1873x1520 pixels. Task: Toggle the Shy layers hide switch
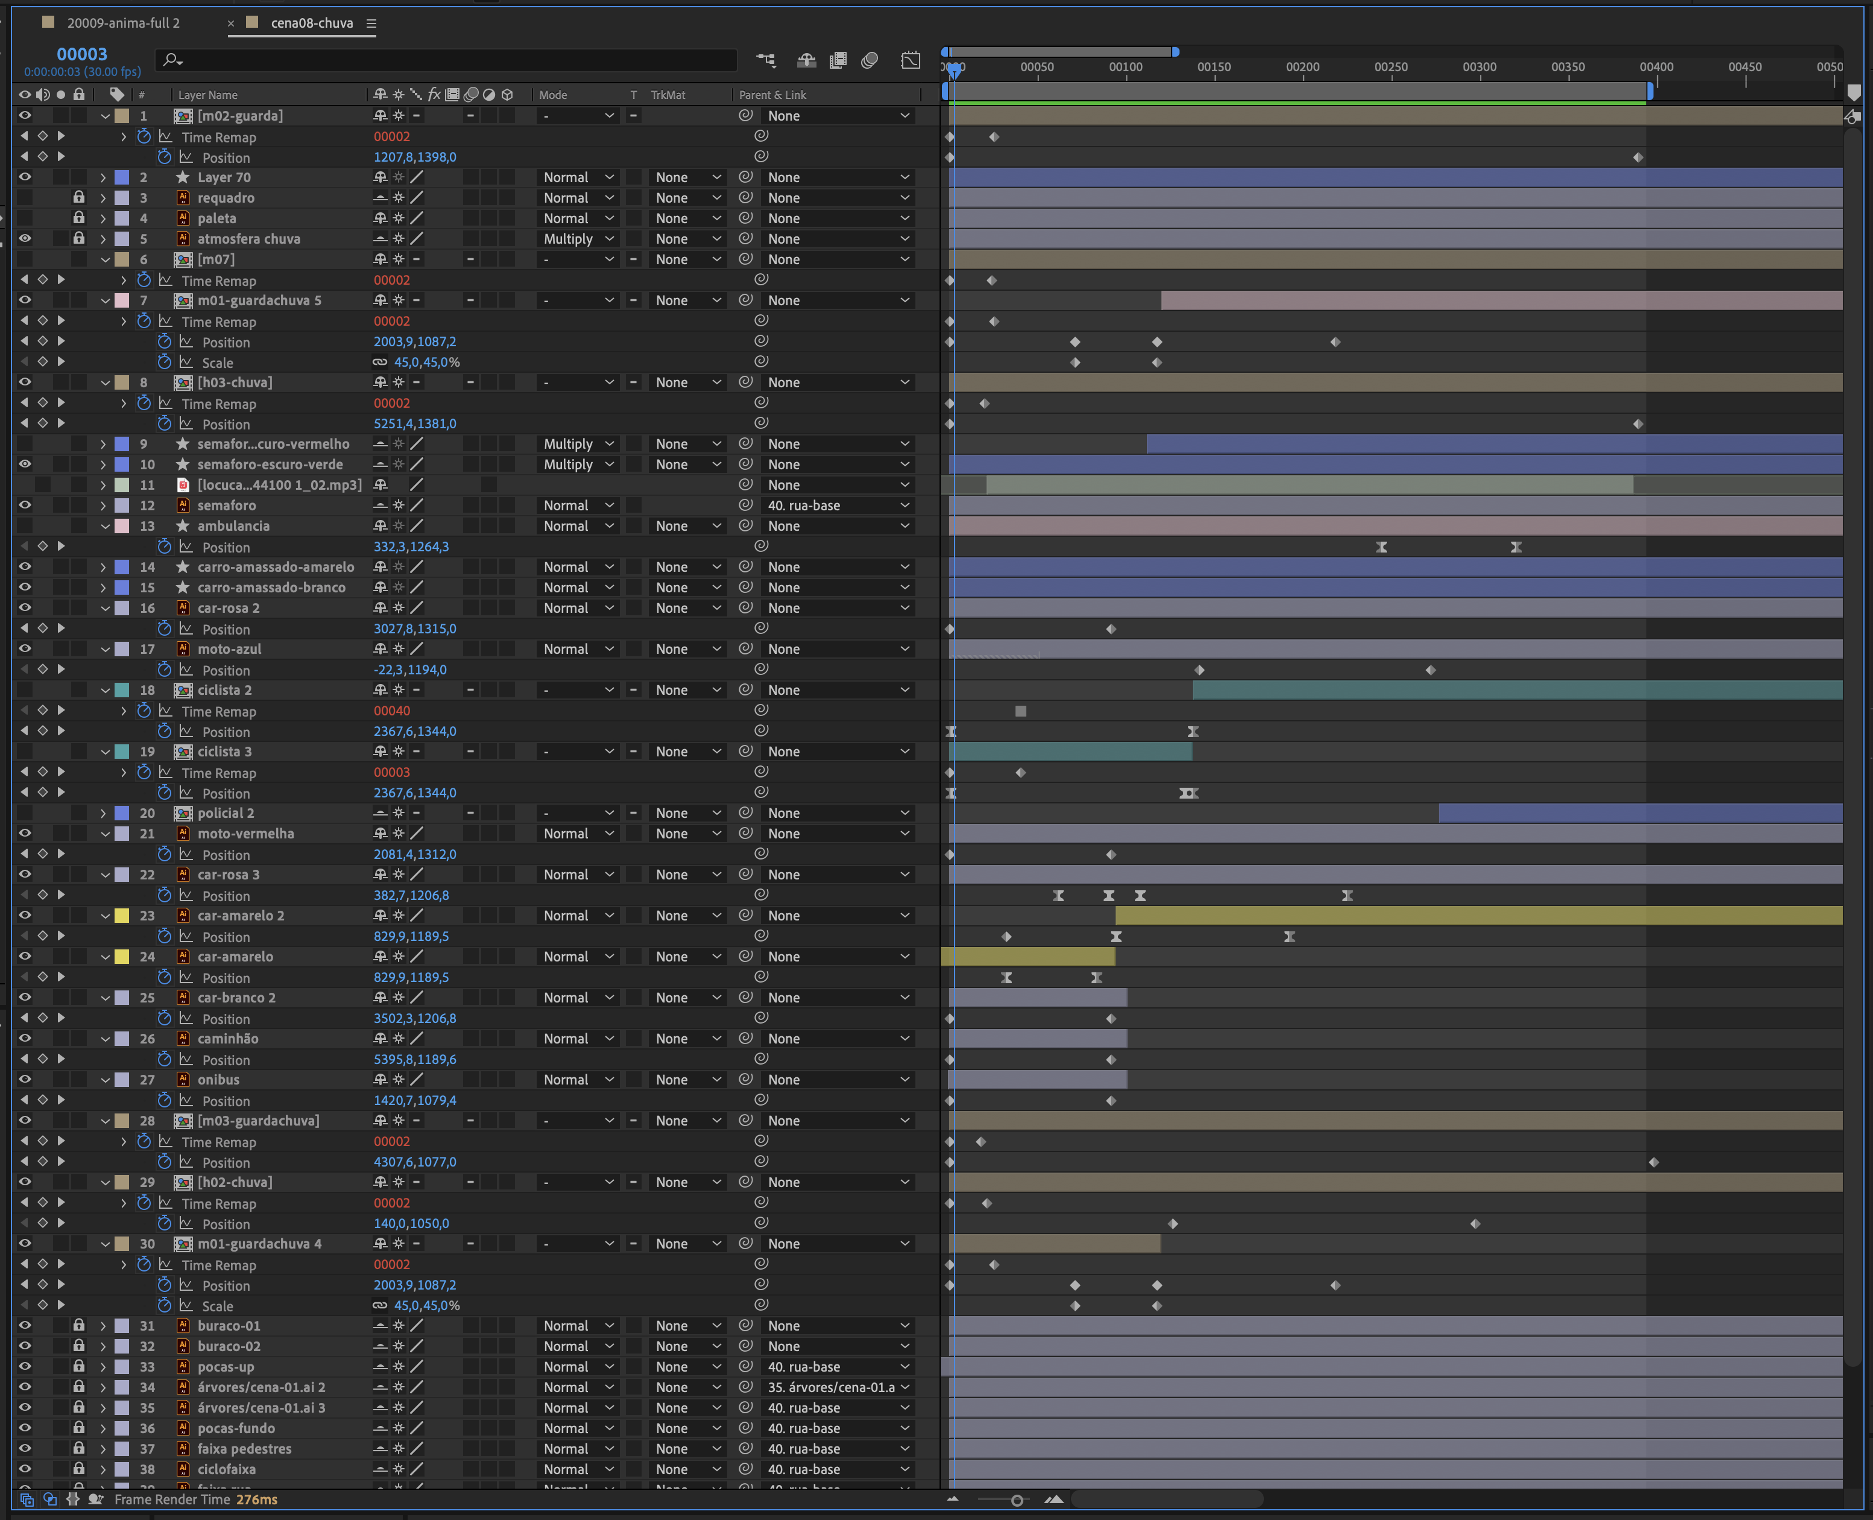coord(806,60)
